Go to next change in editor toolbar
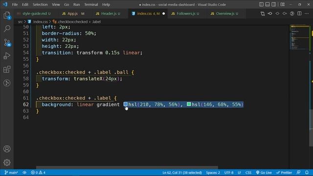The image size is (313, 176). coord(285,14)
